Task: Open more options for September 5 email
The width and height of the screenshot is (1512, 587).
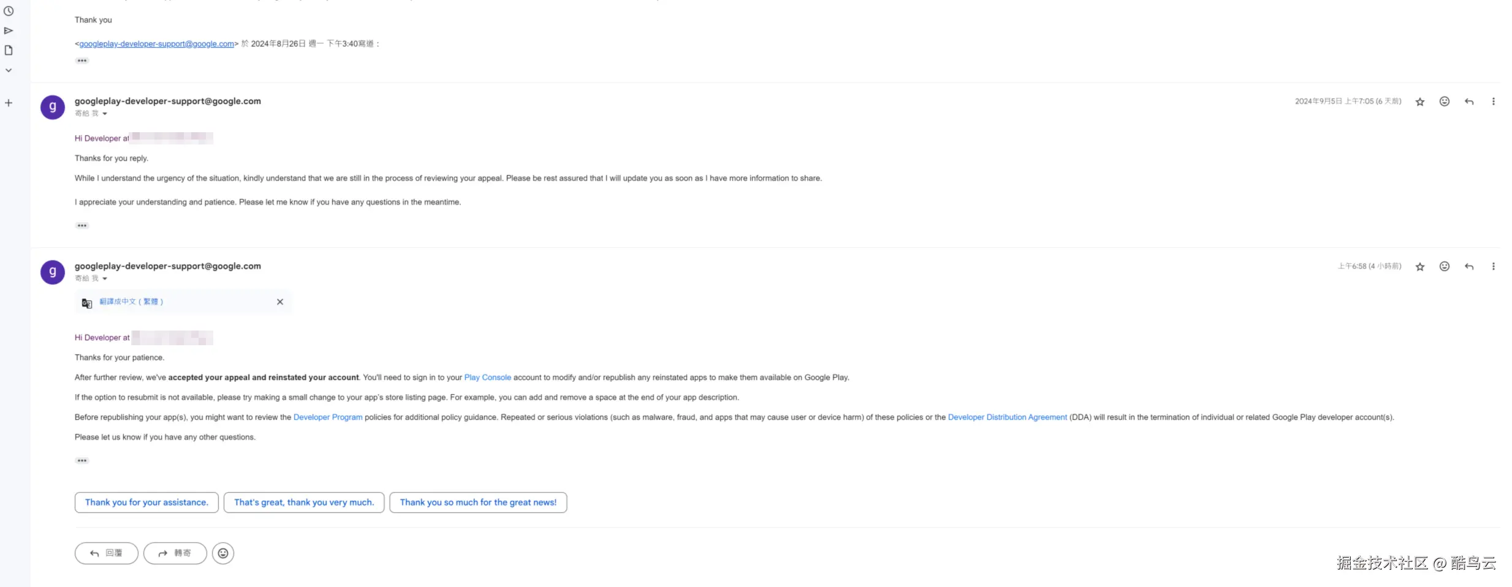Action: click(x=1493, y=102)
